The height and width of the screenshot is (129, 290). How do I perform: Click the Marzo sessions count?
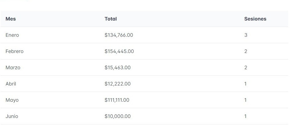pyautogui.click(x=246, y=68)
